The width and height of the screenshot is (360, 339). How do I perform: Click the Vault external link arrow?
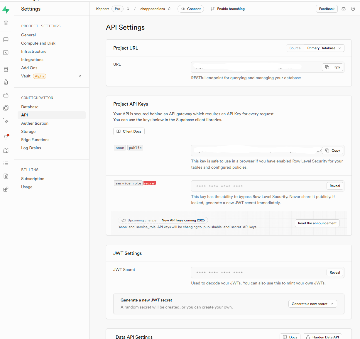coord(80,76)
